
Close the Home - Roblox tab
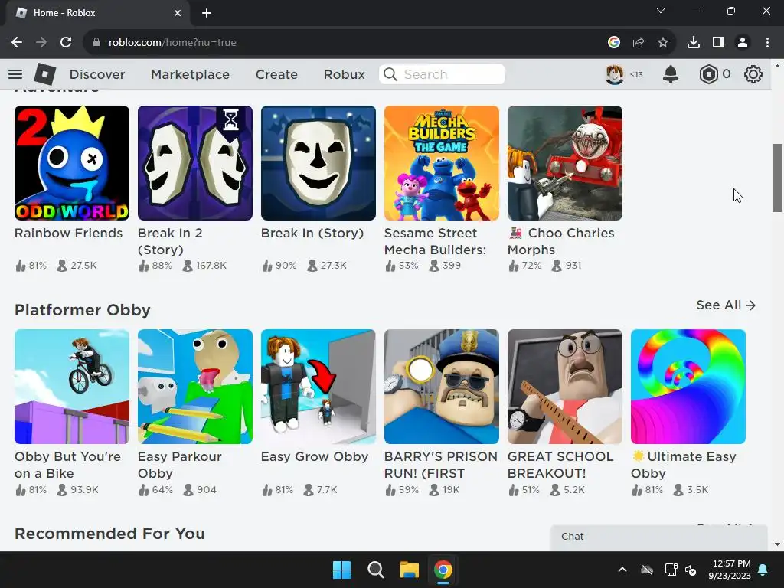coord(178,13)
